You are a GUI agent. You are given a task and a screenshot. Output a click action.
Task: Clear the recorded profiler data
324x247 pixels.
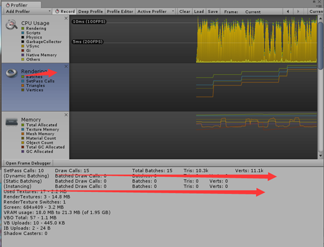pos(185,12)
